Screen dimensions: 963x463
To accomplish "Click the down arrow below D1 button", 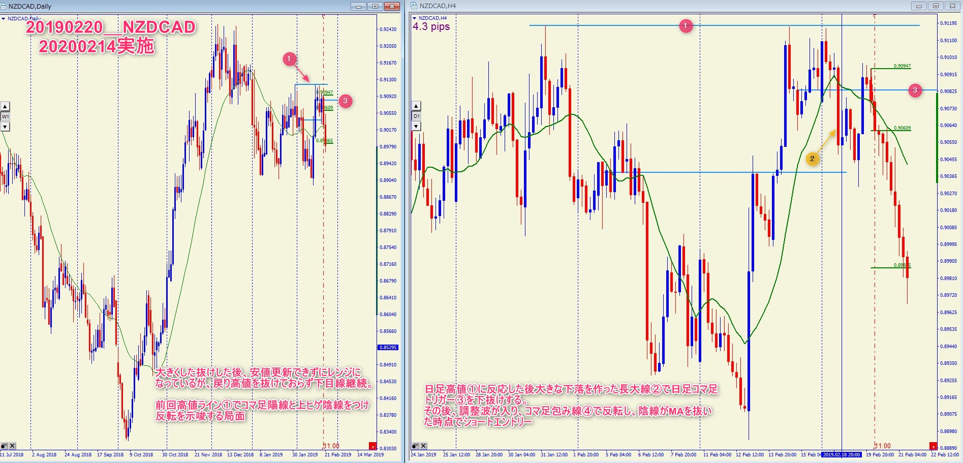I will click(416, 126).
